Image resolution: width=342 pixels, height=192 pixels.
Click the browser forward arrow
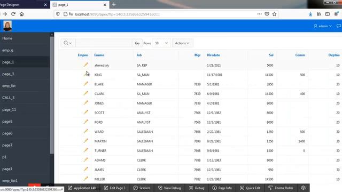(5, 14)
